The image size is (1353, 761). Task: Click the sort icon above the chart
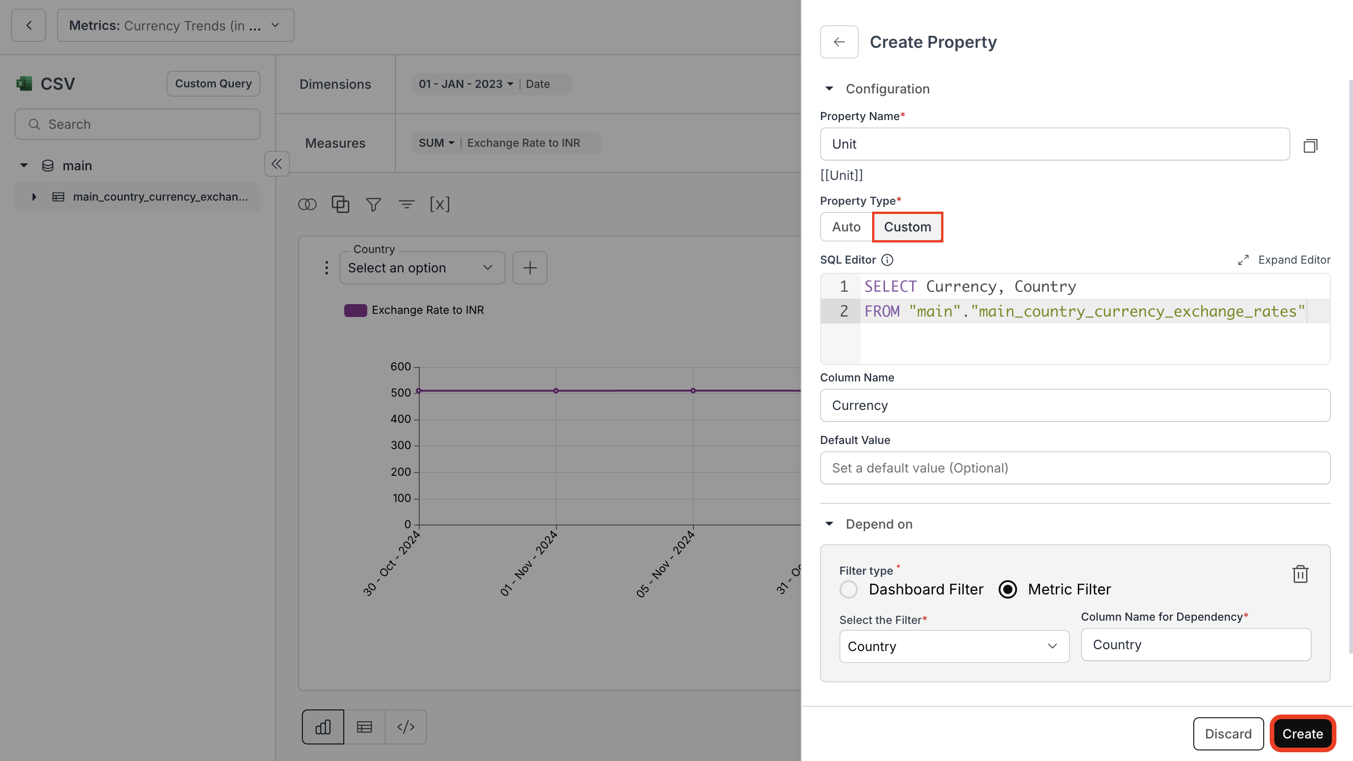pos(406,204)
